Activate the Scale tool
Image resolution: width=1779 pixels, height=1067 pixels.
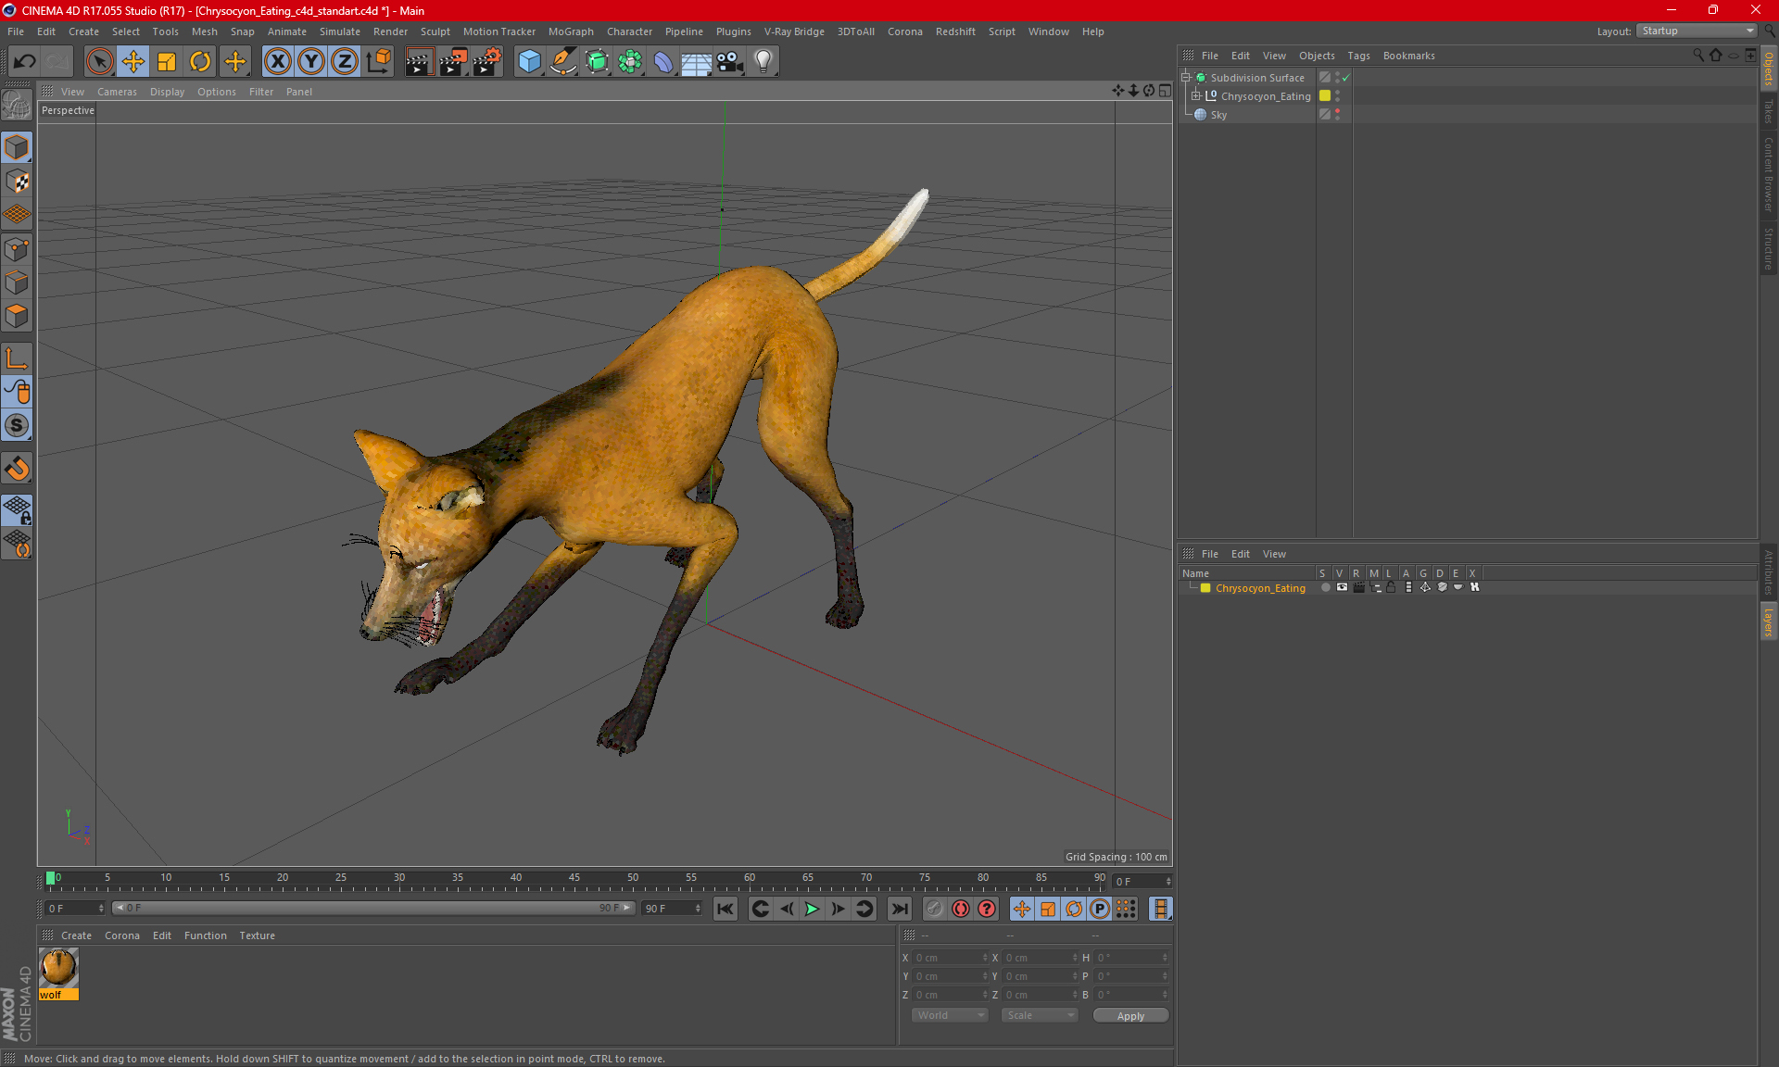[x=167, y=61]
